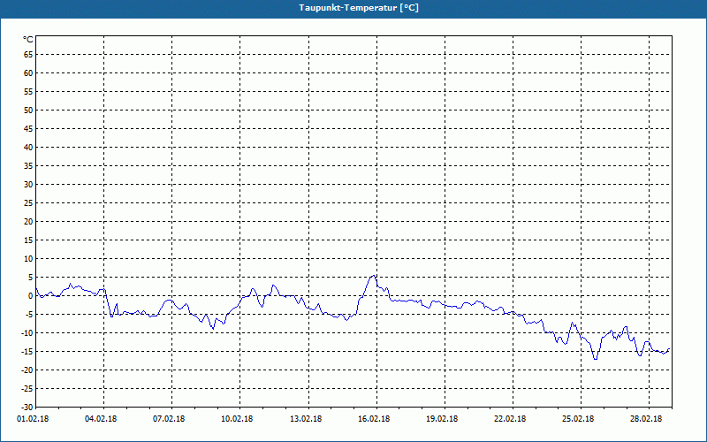The image size is (707, 442).
Task: Click the 16.02.18 date label
Action: click(x=374, y=418)
